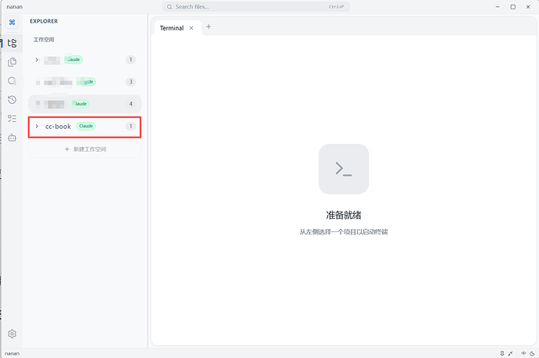Click the 准备就绪 heading text
The width and height of the screenshot is (539, 358).
pyautogui.click(x=344, y=215)
